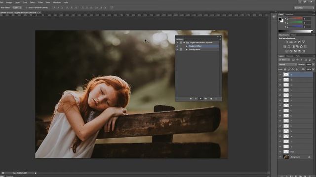Click the lock all padlock icon
The height and width of the screenshot is (177, 316).
[x=296, y=69]
